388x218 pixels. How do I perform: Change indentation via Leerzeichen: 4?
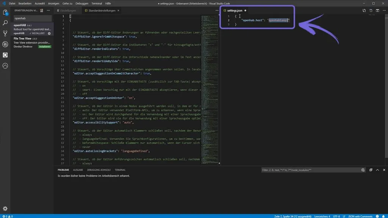tap(322, 216)
